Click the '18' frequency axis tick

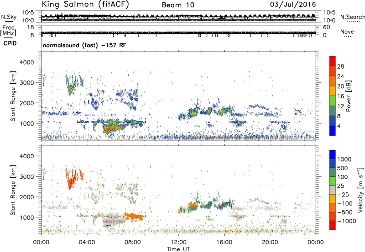coord(31,27)
